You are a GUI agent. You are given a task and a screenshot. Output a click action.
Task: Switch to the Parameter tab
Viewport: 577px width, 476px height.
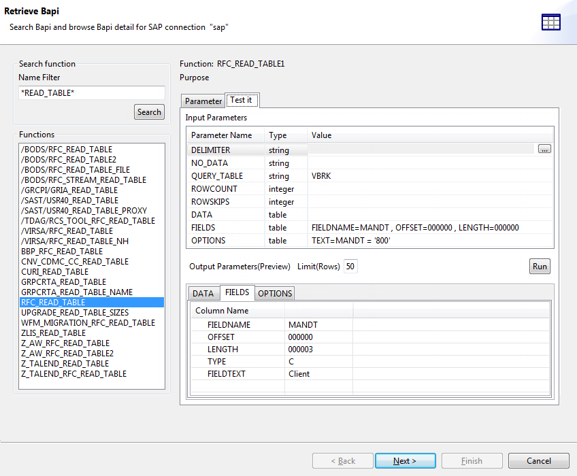pyautogui.click(x=203, y=100)
